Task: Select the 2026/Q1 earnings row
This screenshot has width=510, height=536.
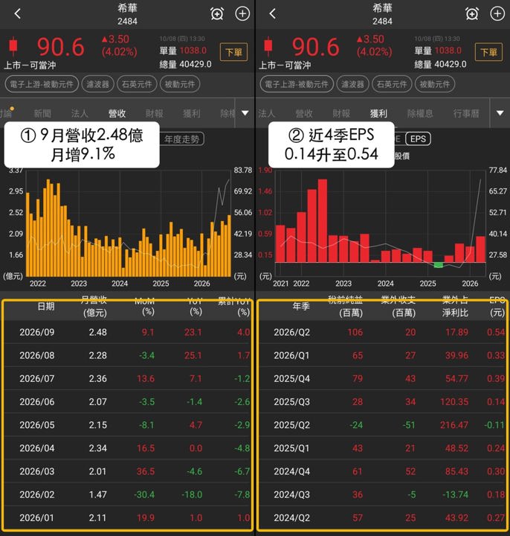Action: pyautogui.click(x=383, y=356)
